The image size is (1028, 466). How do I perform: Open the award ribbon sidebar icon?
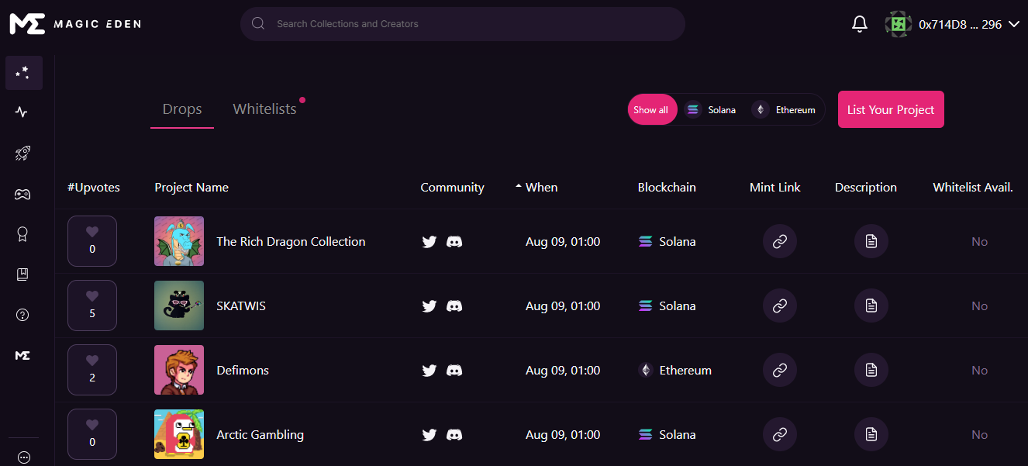22,234
